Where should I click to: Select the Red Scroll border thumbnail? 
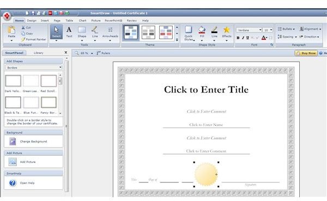pyautogui.click(x=49, y=81)
